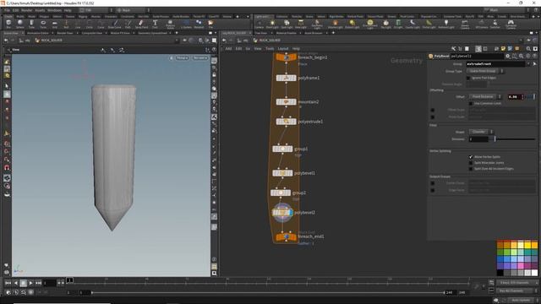Image resolution: width=541 pixels, height=304 pixels.
Task: Select the Metaball shelf tool
Action: coord(199,24)
